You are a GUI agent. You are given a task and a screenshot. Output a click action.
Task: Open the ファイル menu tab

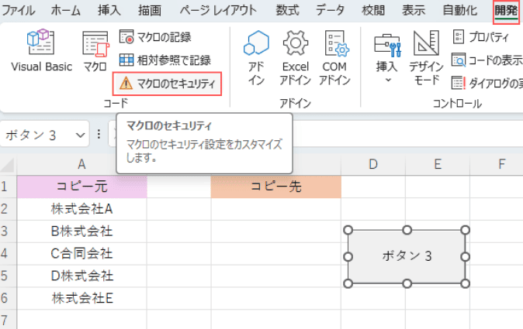[18, 10]
